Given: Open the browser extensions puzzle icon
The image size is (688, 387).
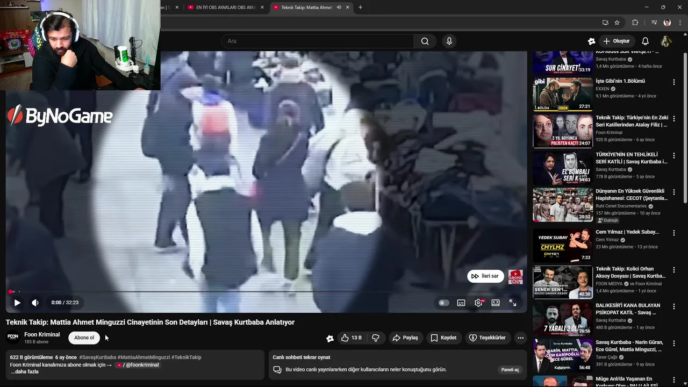Looking at the screenshot, I should pyautogui.click(x=635, y=23).
